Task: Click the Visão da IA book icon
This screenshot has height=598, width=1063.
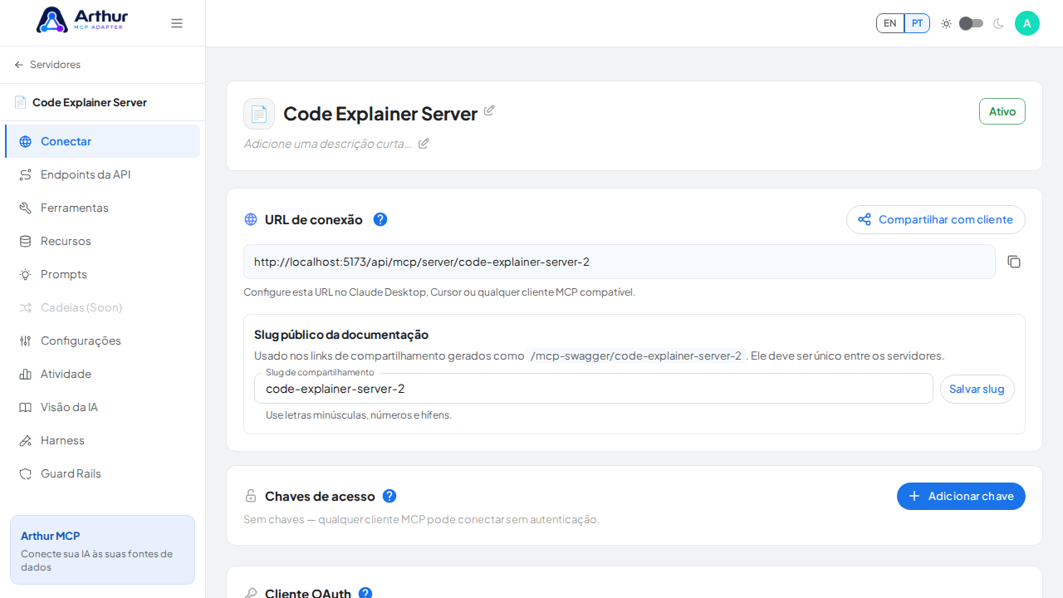Action: pyautogui.click(x=26, y=407)
